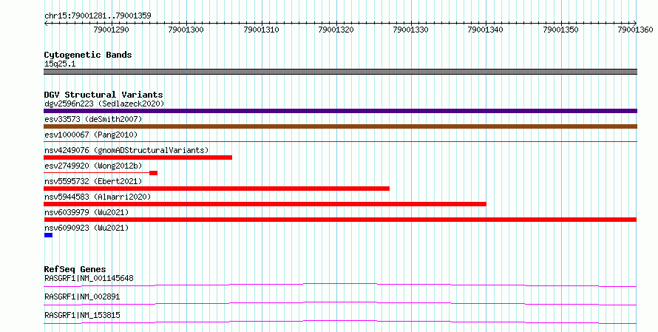Viewport: 658px width, 332px height.
Task: Click ruler coordinate 79001300
Action: pyautogui.click(x=186, y=30)
